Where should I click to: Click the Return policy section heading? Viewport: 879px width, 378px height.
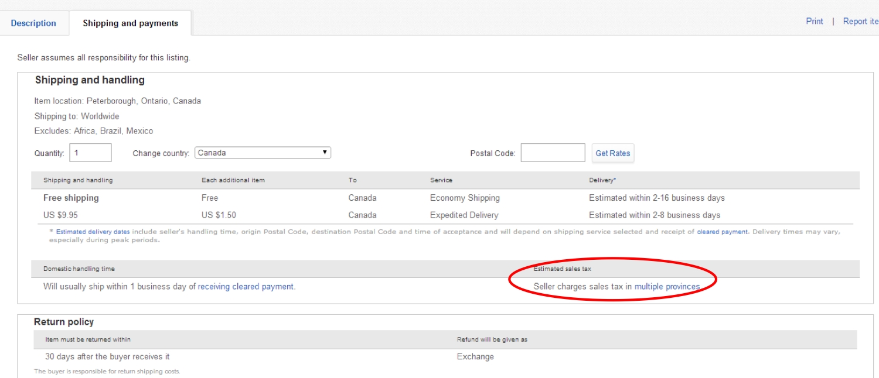pyautogui.click(x=64, y=322)
